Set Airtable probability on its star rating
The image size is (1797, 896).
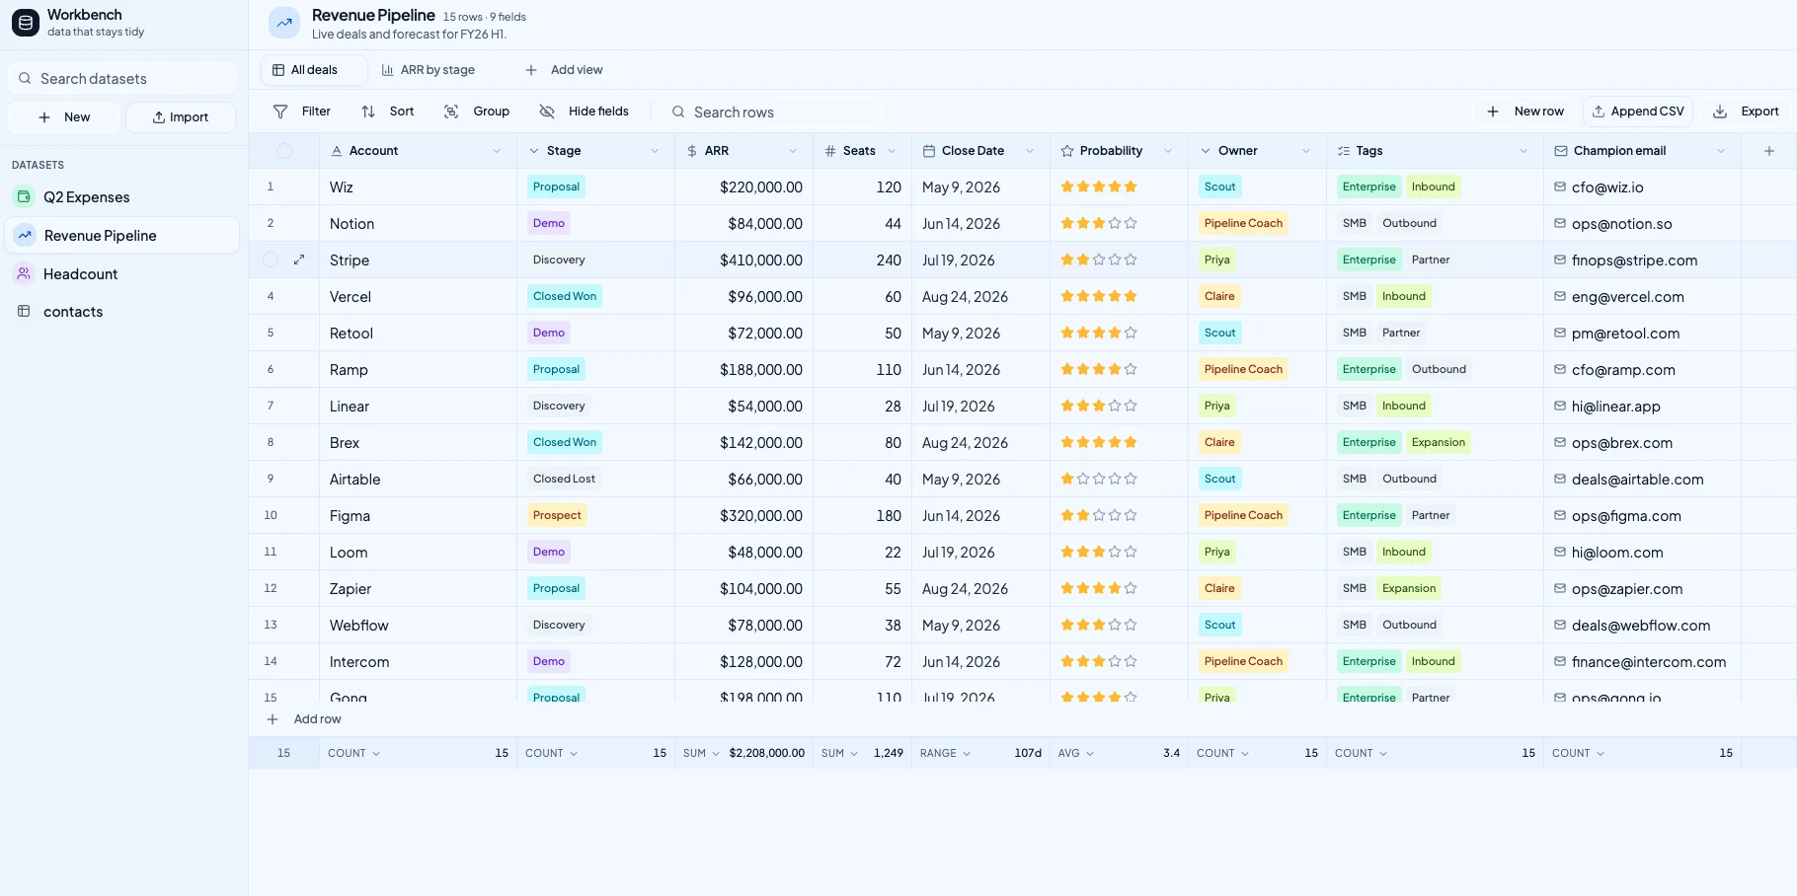click(x=1099, y=479)
